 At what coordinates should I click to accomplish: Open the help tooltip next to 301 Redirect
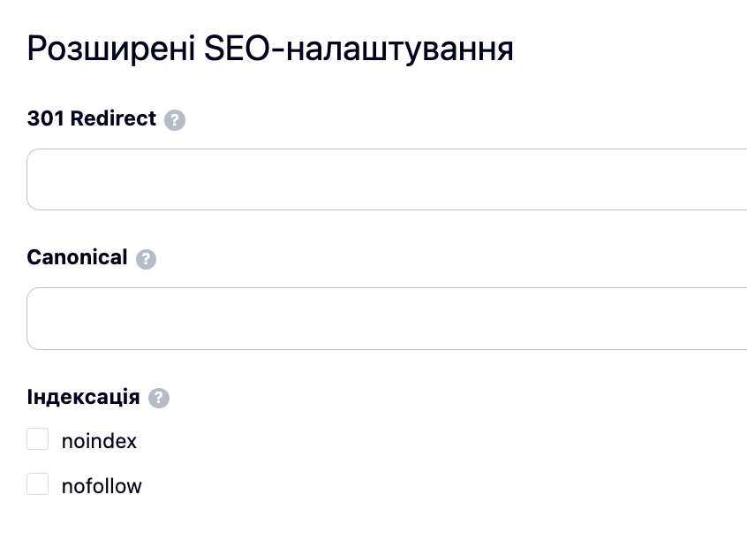(175, 119)
